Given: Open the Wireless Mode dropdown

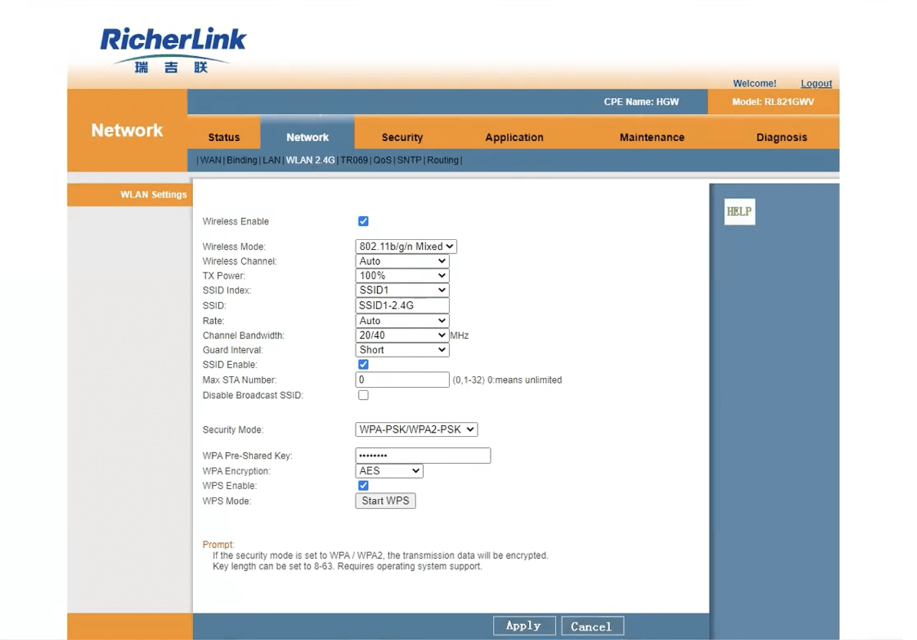Looking at the screenshot, I should (x=406, y=246).
